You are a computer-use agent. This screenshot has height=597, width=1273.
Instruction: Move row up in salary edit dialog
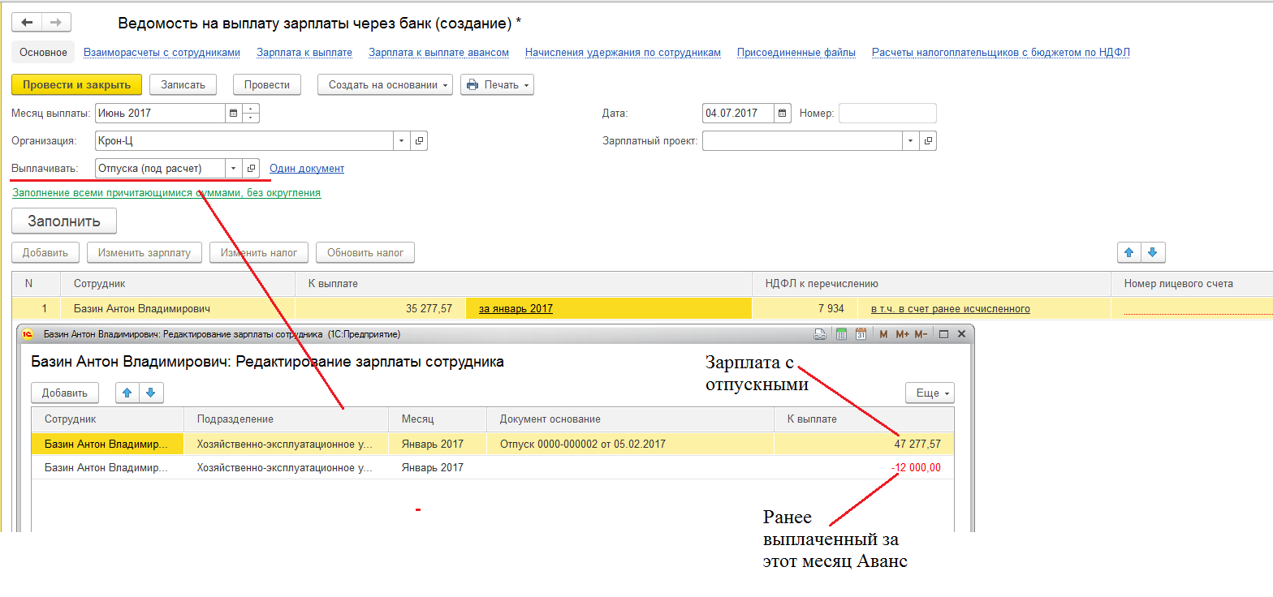[127, 393]
